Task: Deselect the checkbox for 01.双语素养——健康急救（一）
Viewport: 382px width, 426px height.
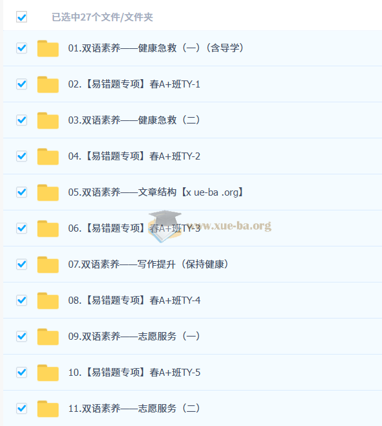Action: tap(21, 48)
